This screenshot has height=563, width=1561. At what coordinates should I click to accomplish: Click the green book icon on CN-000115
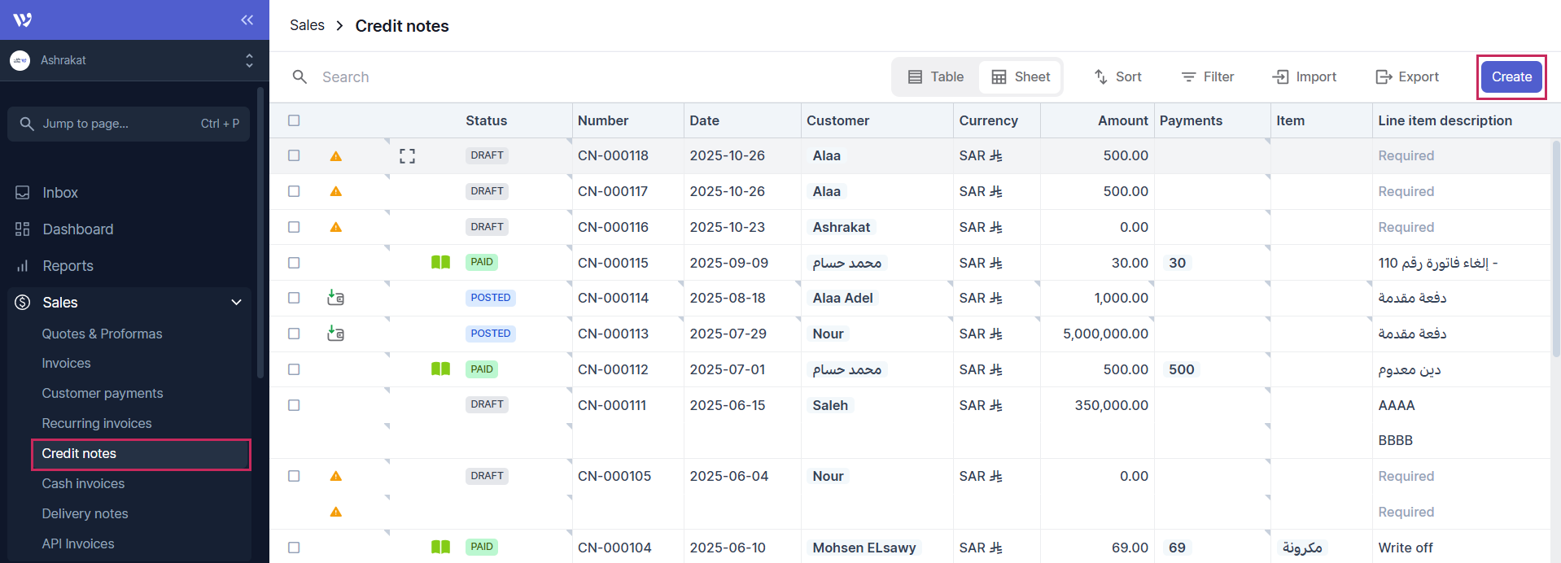(440, 263)
